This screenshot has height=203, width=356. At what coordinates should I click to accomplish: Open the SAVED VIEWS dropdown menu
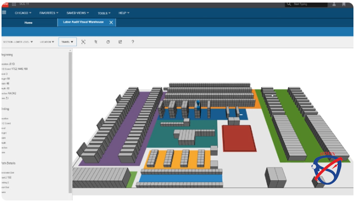(78, 13)
